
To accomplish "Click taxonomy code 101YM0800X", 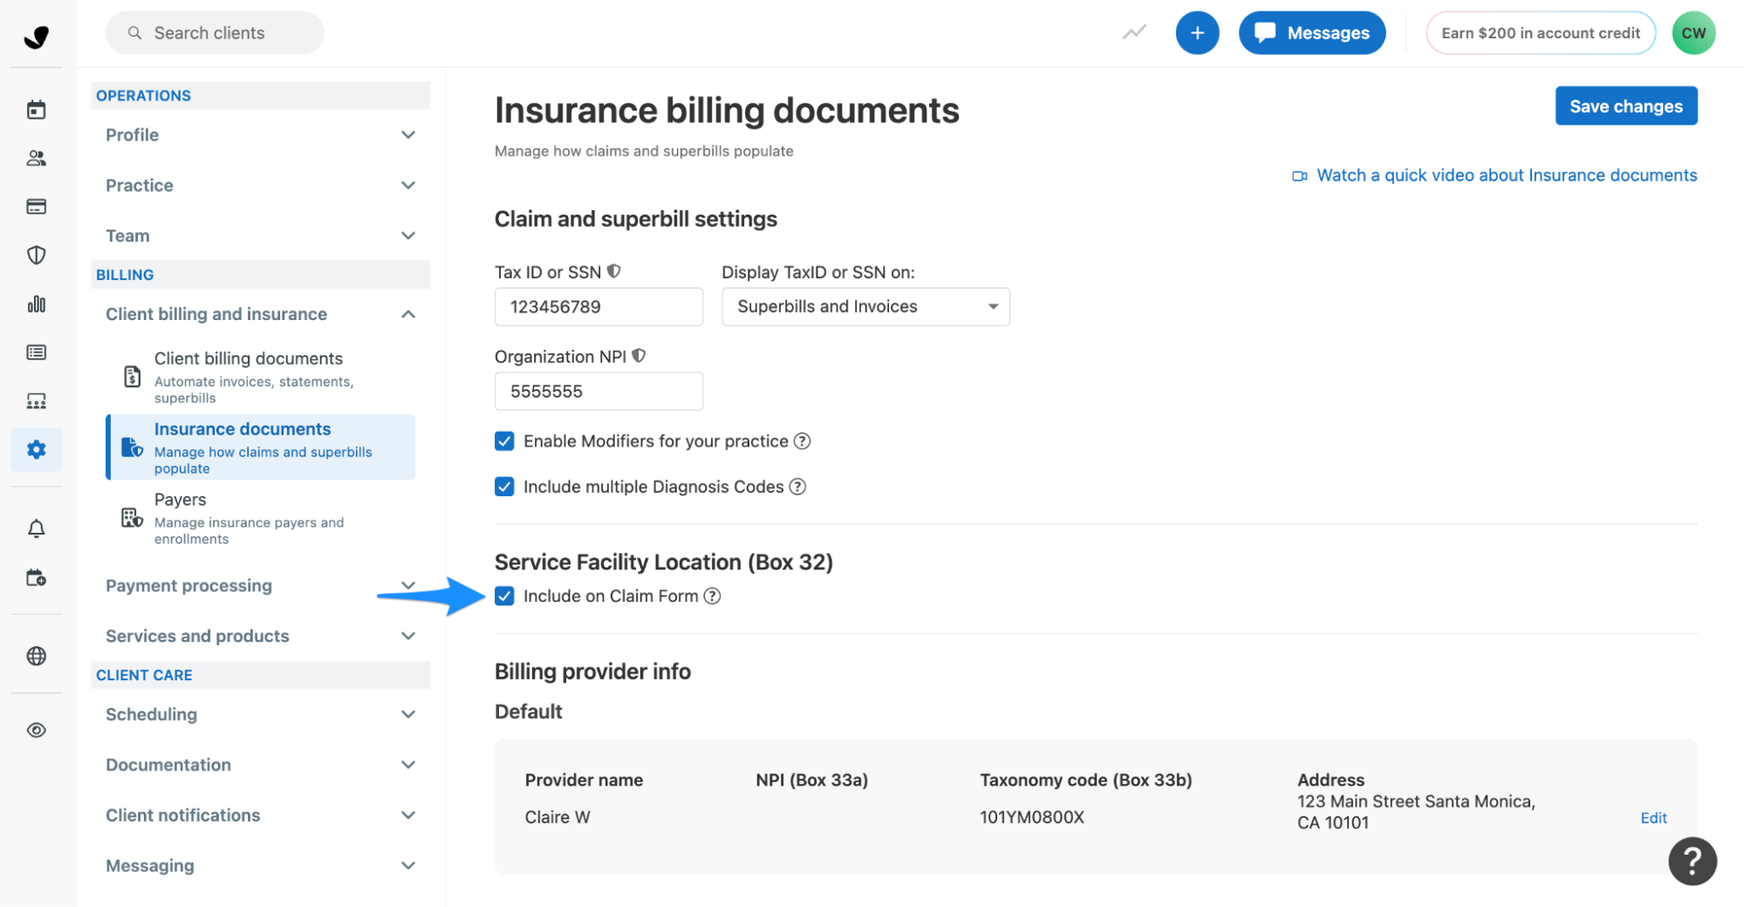I will click(1031, 817).
